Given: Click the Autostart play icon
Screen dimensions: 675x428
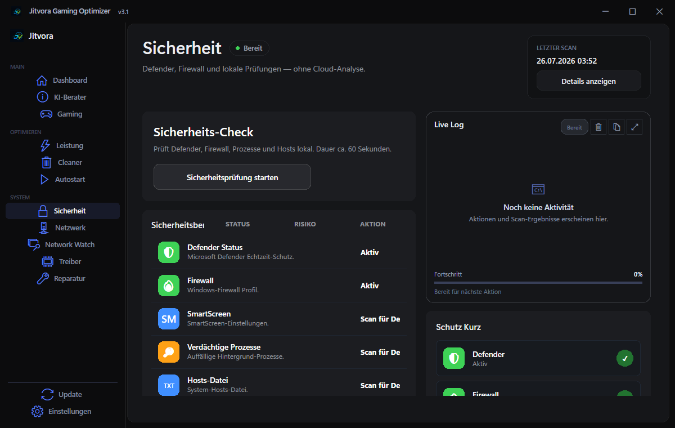Looking at the screenshot, I should (x=44, y=179).
